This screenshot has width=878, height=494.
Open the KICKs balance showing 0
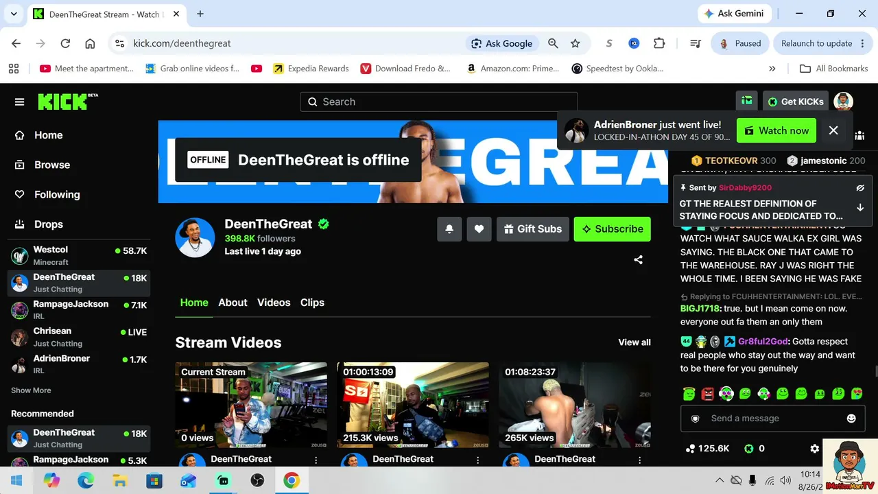tap(755, 449)
